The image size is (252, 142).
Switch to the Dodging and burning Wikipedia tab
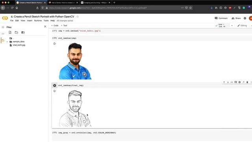coord(95,3)
